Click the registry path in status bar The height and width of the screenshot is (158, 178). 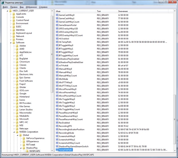tap(48, 155)
